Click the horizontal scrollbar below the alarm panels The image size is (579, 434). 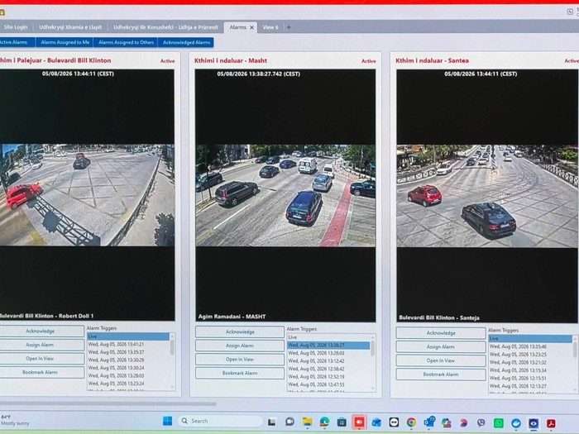pyautogui.click(x=108, y=403)
